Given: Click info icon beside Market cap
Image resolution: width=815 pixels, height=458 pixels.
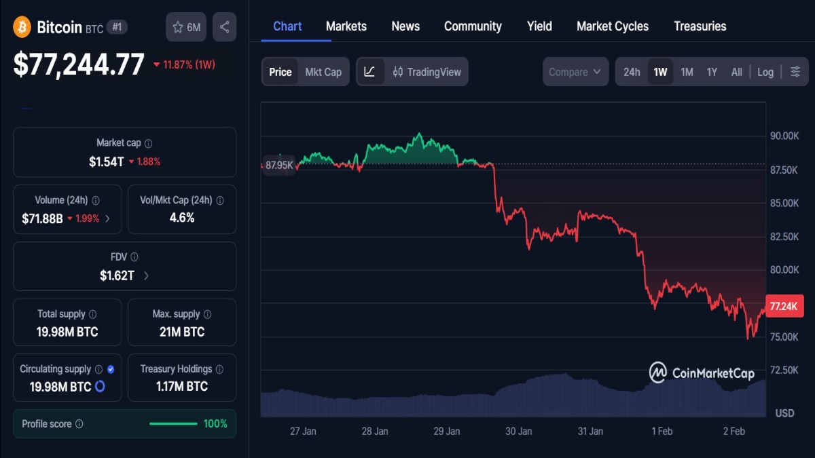Looking at the screenshot, I should tap(148, 143).
